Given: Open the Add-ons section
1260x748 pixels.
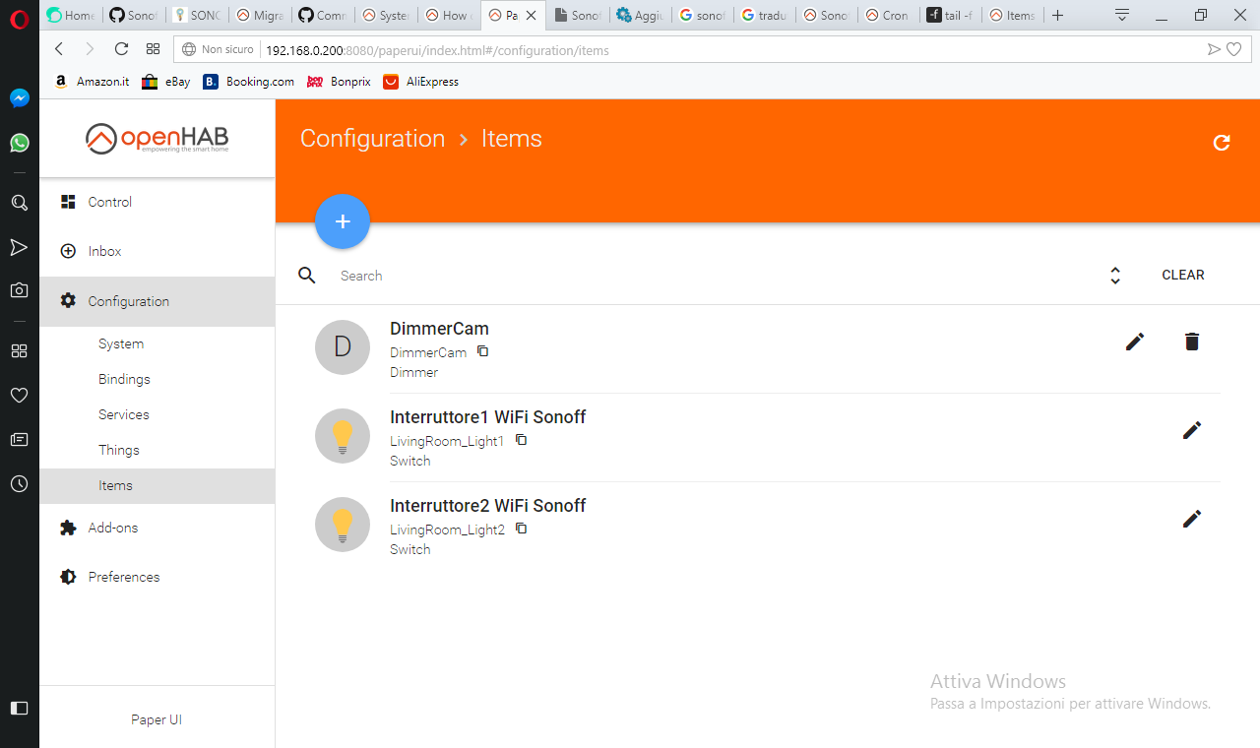Looking at the screenshot, I should (113, 528).
